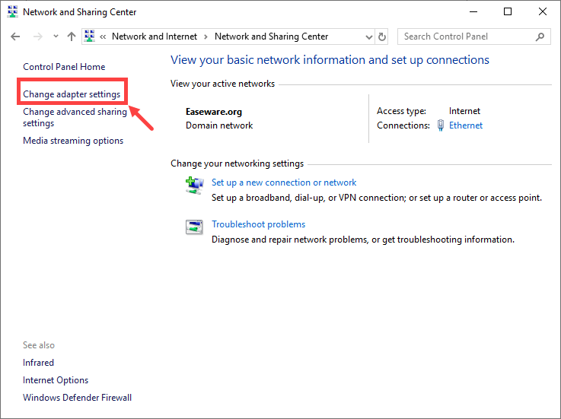Refresh the Control Panel view
Image resolution: width=561 pixels, height=419 pixels.
(x=382, y=37)
